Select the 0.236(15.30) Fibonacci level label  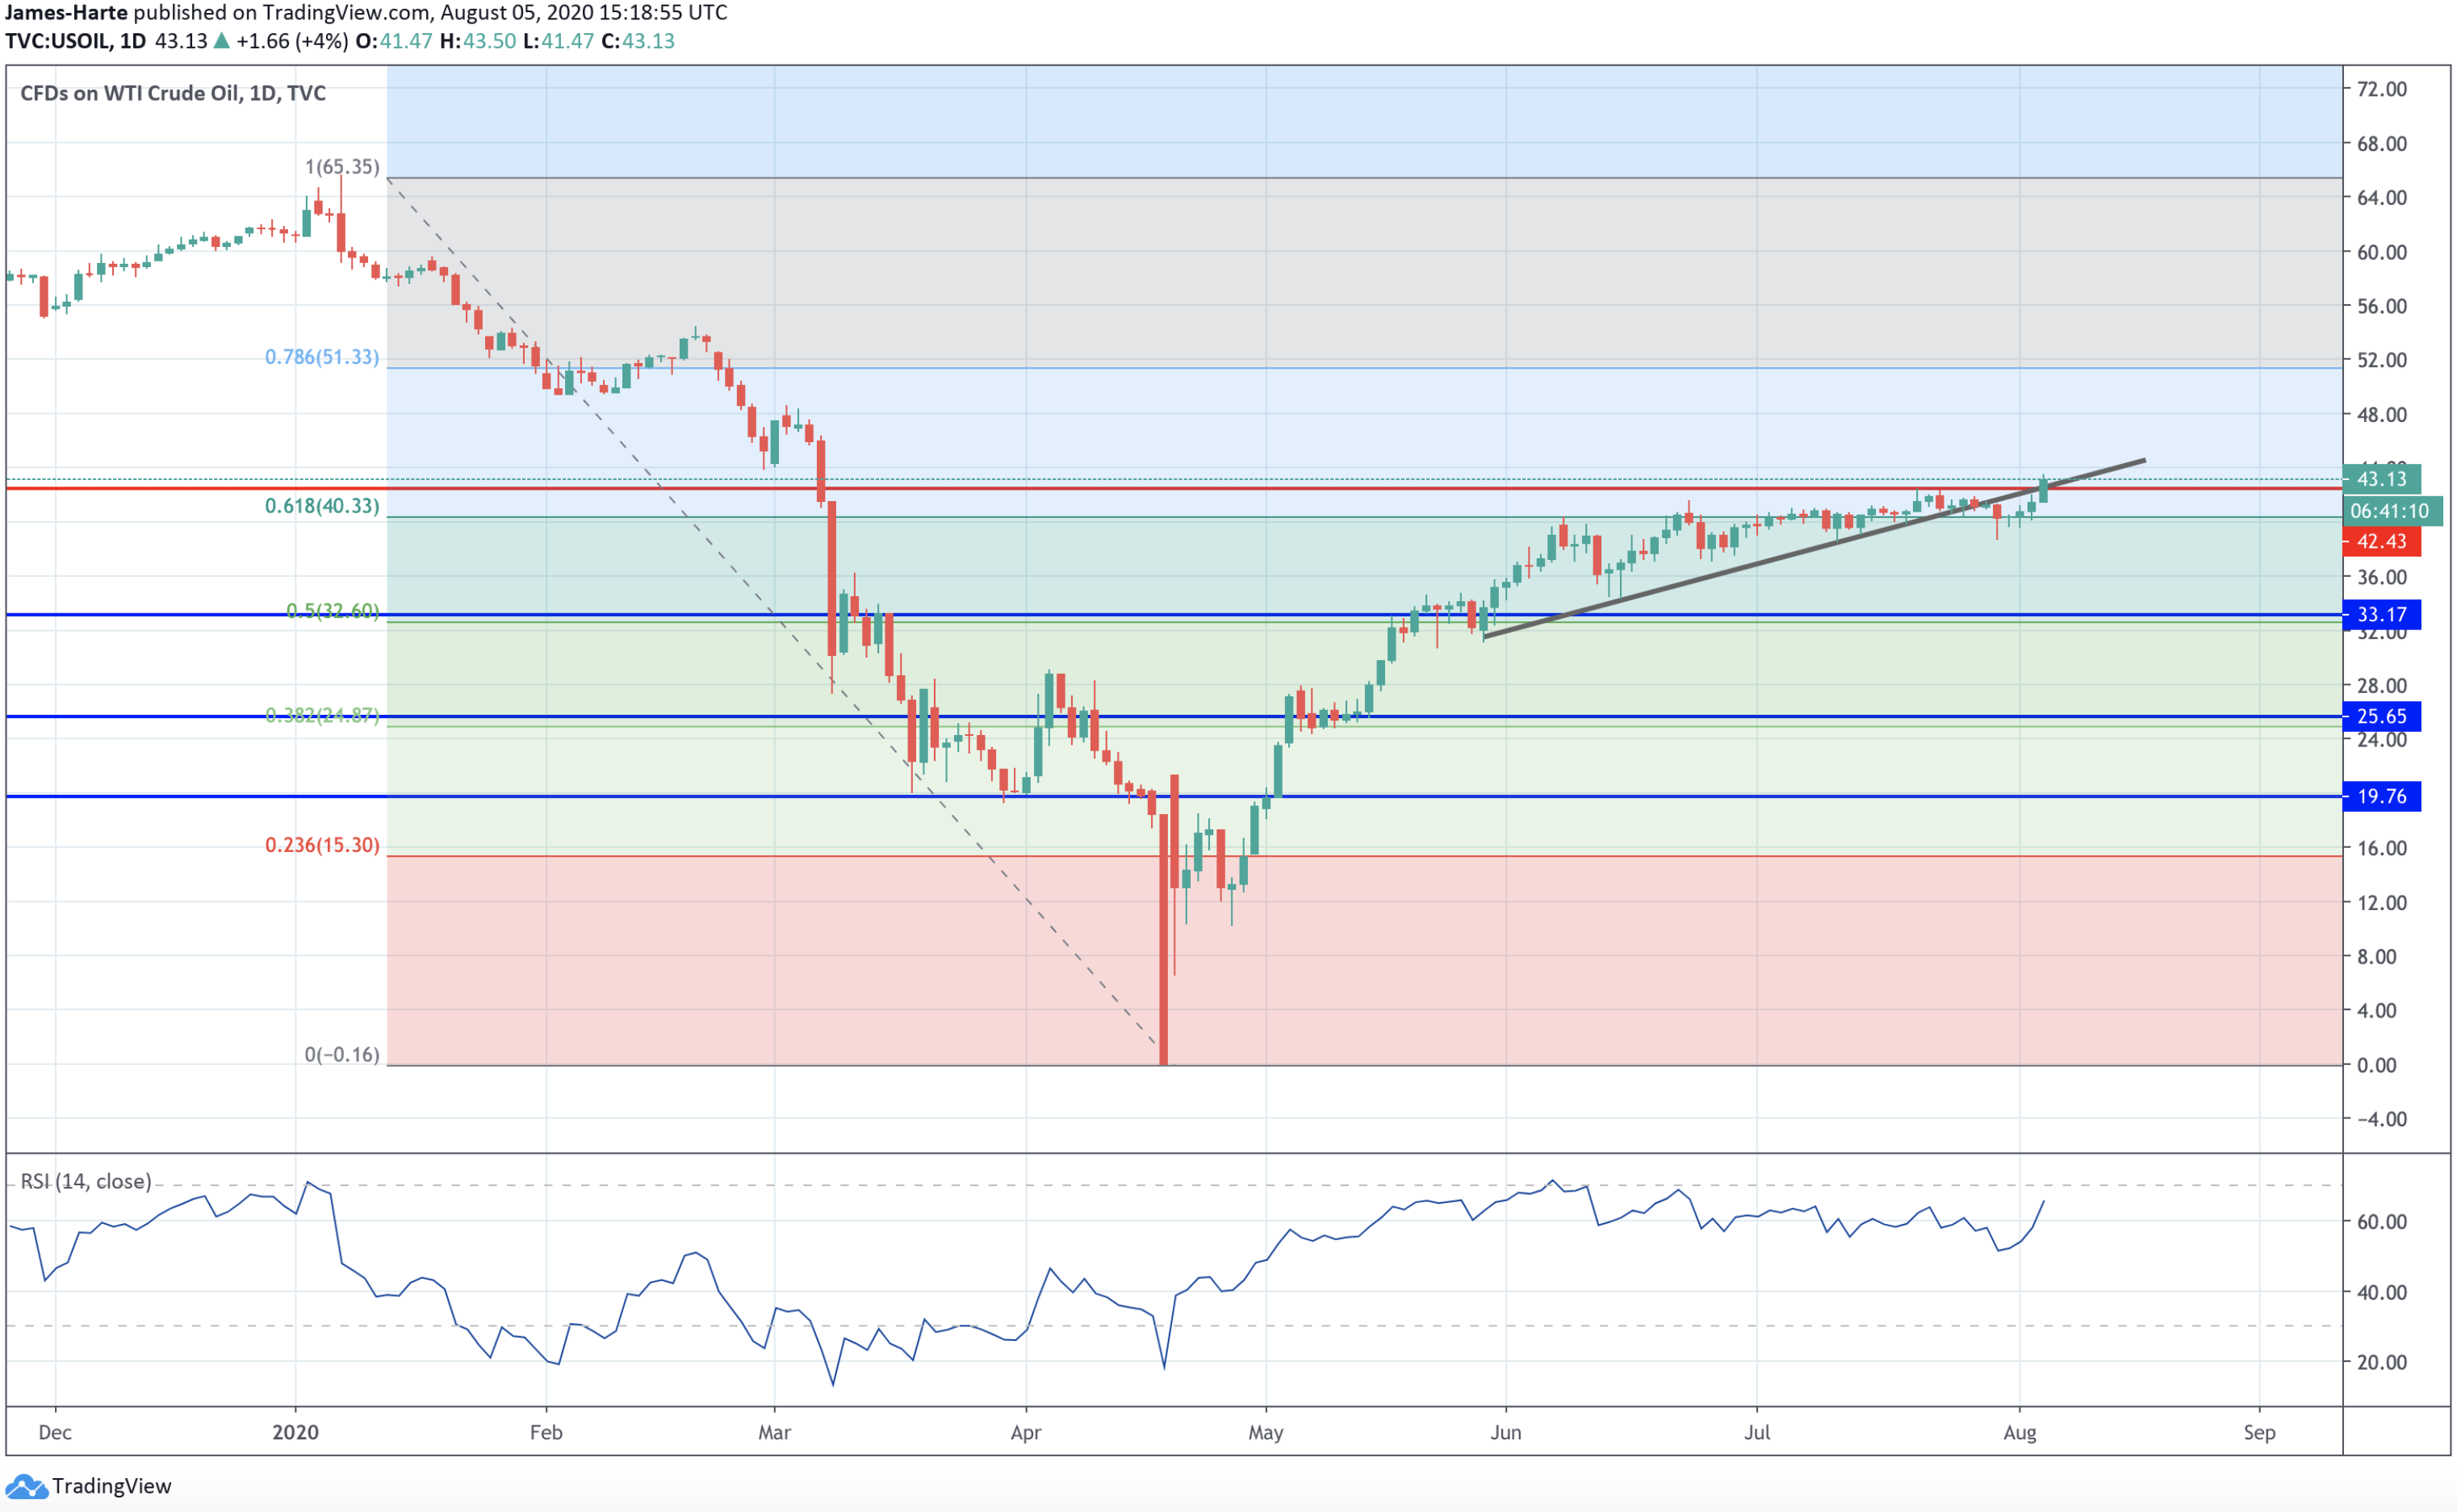pos(322,845)
